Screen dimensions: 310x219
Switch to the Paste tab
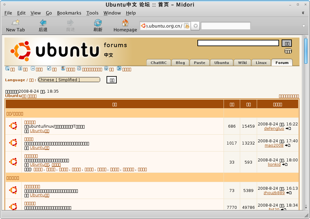(199, 62)
